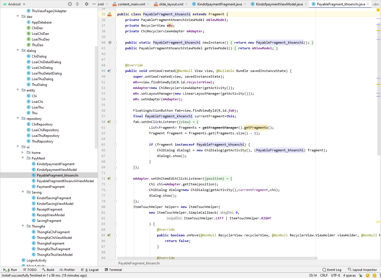Open KindofSavingViewModel class
The width and height of the screenshot is (381, 278).
point(55,204)
